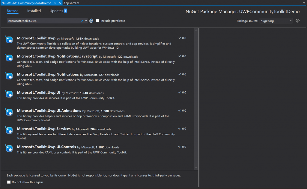
Task: Click the '1.34K downloads' text
Action: point(92,93)
